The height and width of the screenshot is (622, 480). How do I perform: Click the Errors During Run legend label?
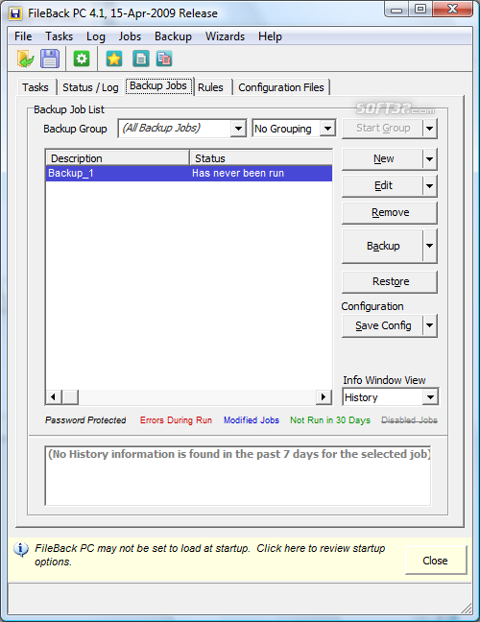[x=176, y=420]
